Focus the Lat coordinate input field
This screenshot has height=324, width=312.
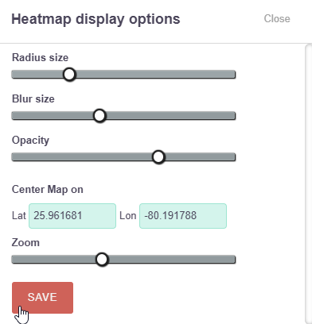[72, 216]
